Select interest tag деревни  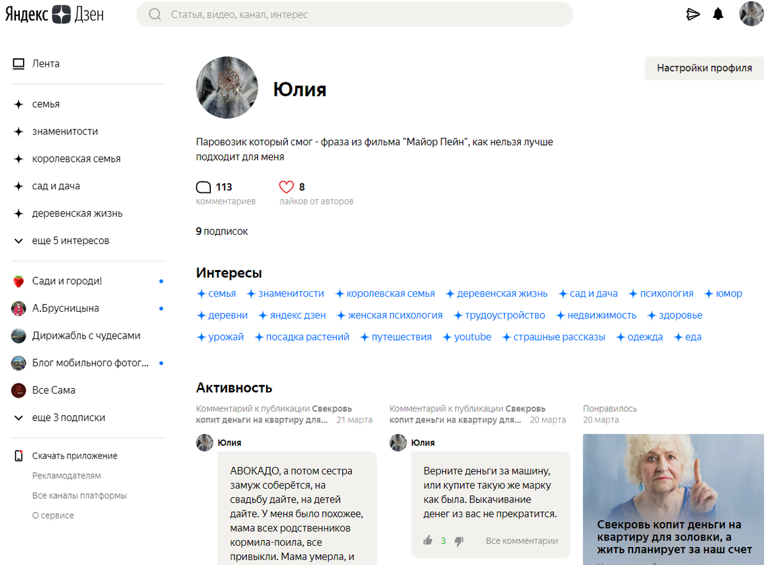[x=222, y=316]
